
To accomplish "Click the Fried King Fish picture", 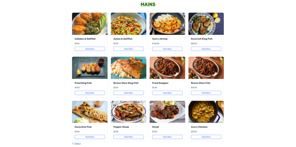I will 90,68.
